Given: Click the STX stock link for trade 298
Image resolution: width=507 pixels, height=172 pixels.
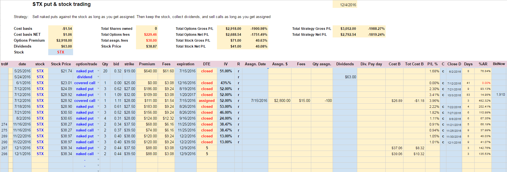Looking at the screenshot, I should click(x=40, y=154).
